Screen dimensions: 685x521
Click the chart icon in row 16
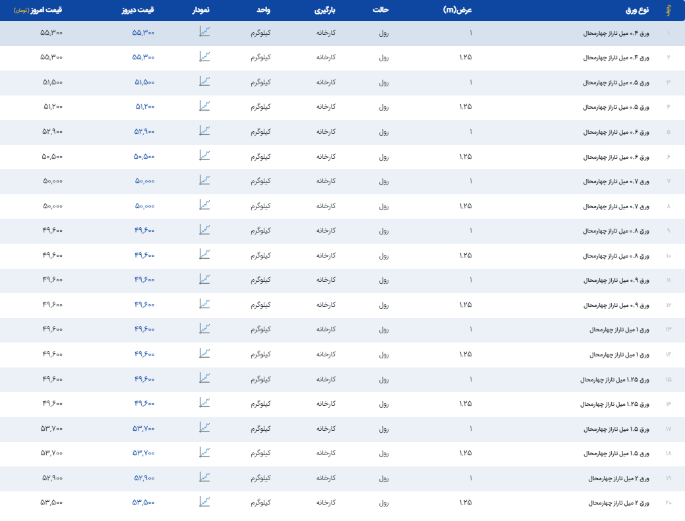(x=205, y=402)
